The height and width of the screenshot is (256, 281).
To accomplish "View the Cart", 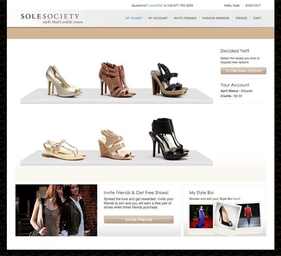I will click(257, 18).
